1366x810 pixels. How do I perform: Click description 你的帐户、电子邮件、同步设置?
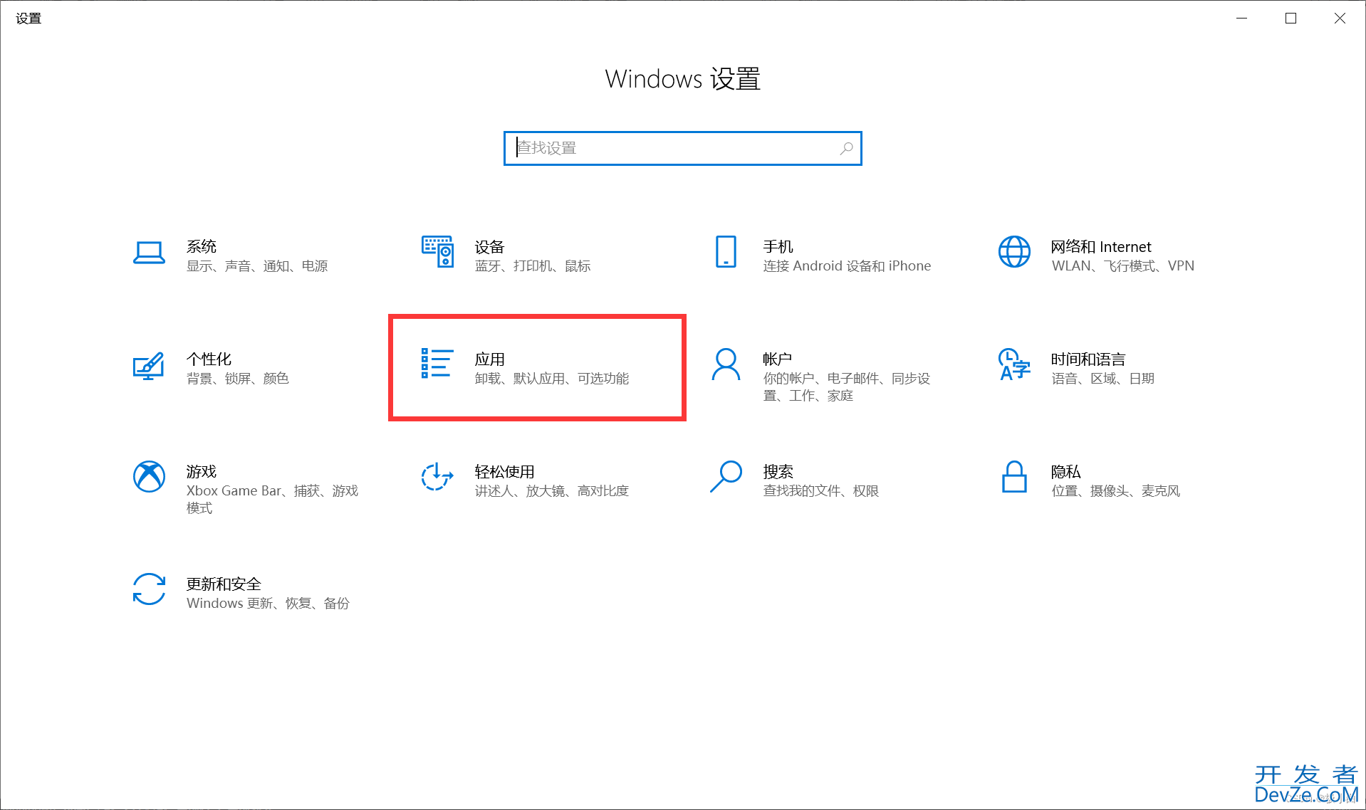[x=847, y=386]
